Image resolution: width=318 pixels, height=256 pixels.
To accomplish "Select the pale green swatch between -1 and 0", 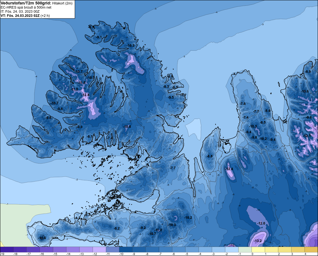I will tap(245, 249).
